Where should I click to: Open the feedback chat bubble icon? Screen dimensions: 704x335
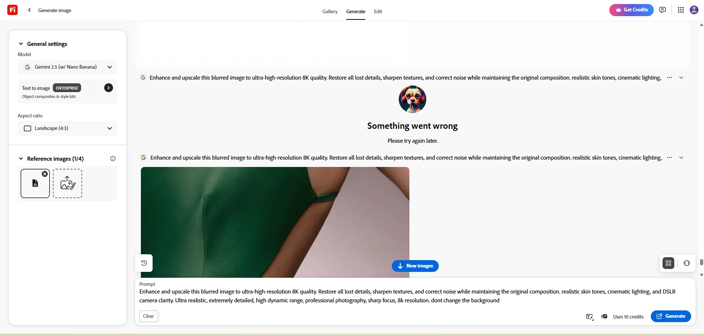(662, 10)
